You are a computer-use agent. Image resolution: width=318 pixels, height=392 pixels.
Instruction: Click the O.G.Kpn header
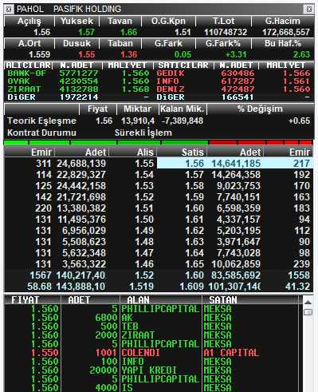point(168,21)
